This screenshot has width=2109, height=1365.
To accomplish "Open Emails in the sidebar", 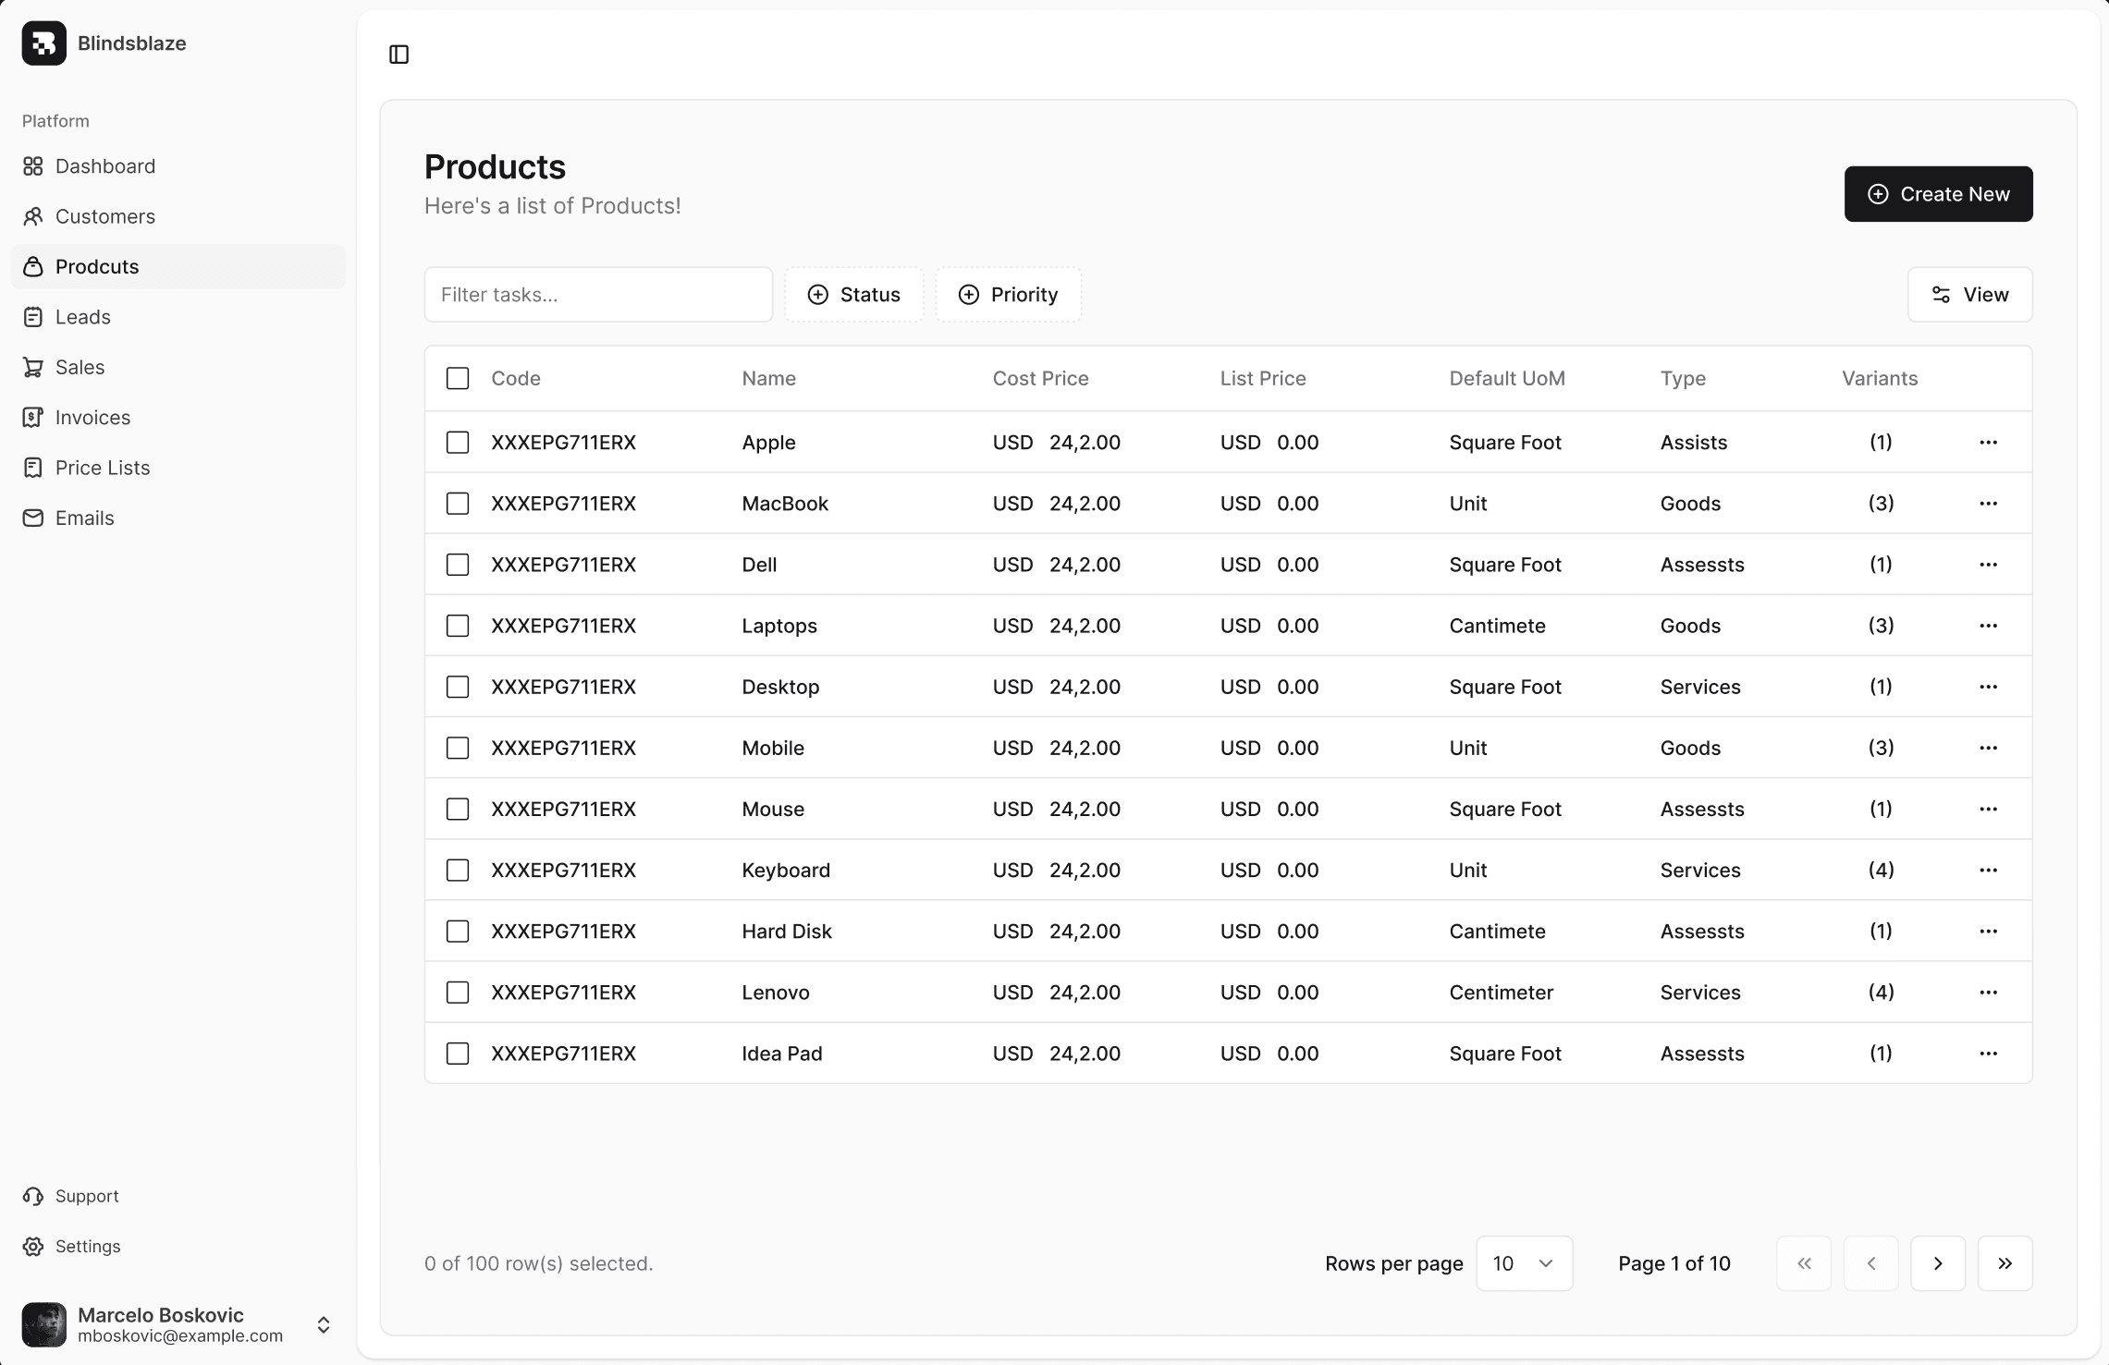I will tap(178, 518).
